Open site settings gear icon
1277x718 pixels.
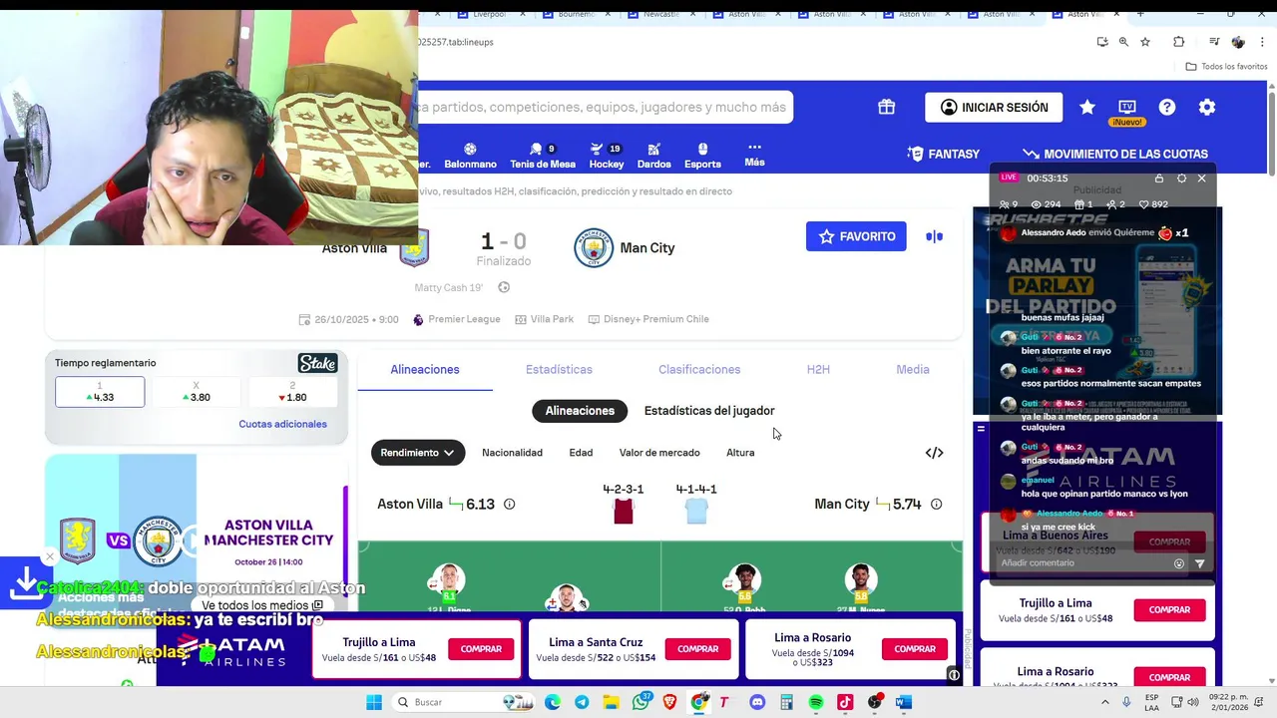point(1207,107)
